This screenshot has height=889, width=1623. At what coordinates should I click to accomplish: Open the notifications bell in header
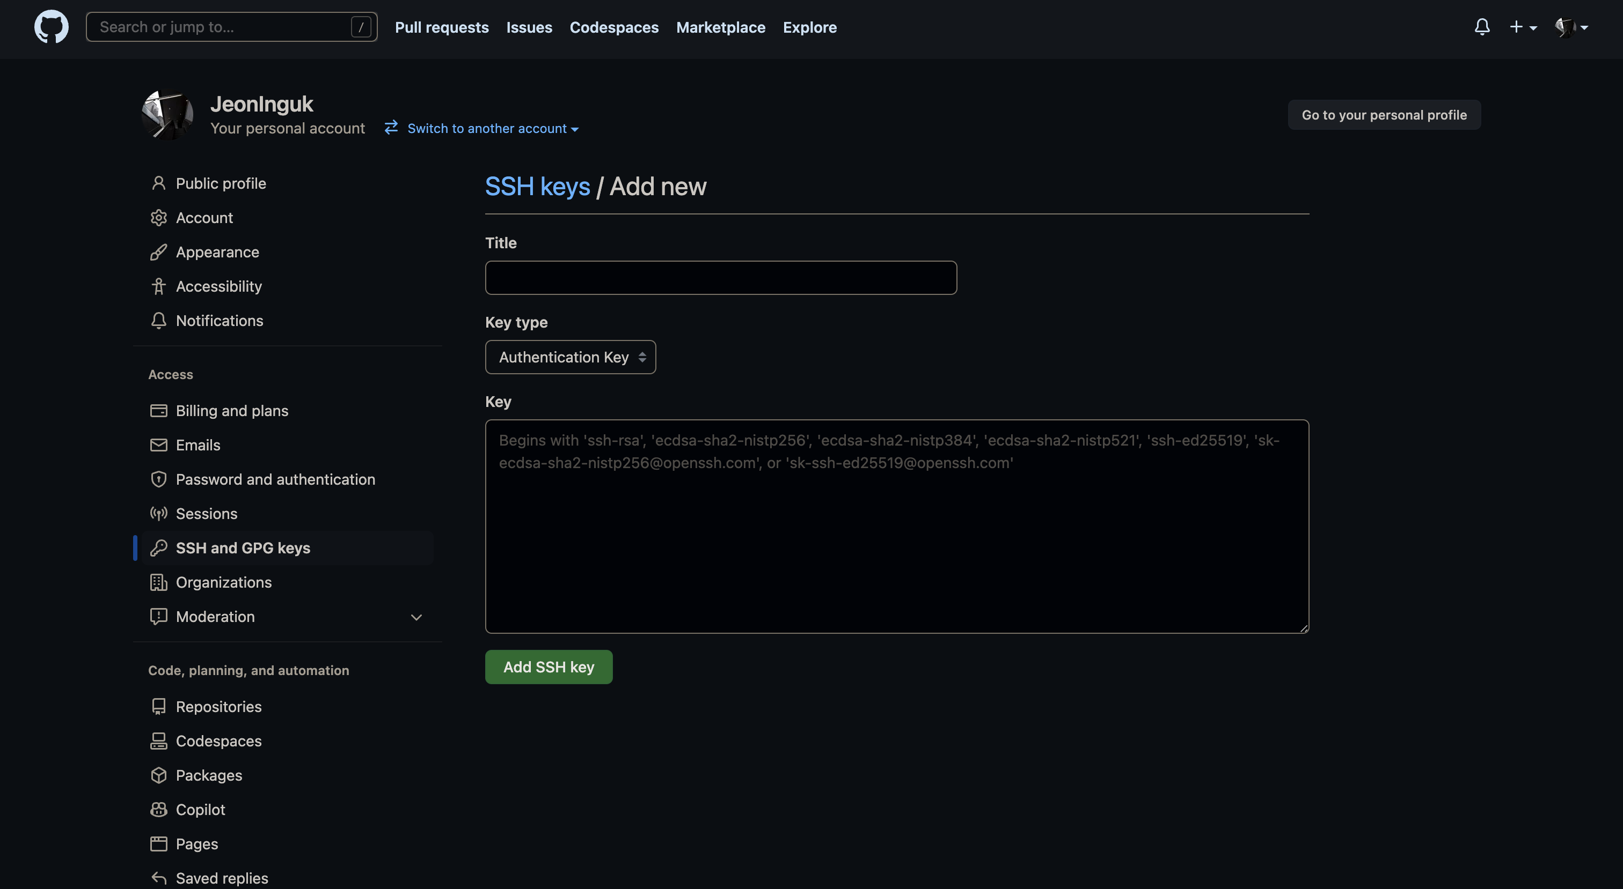click(1482, 27)
